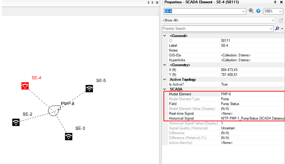This screenshot has height=164, width=285.
Task: Collapse the Geometry section
Action: coord(165,65)
